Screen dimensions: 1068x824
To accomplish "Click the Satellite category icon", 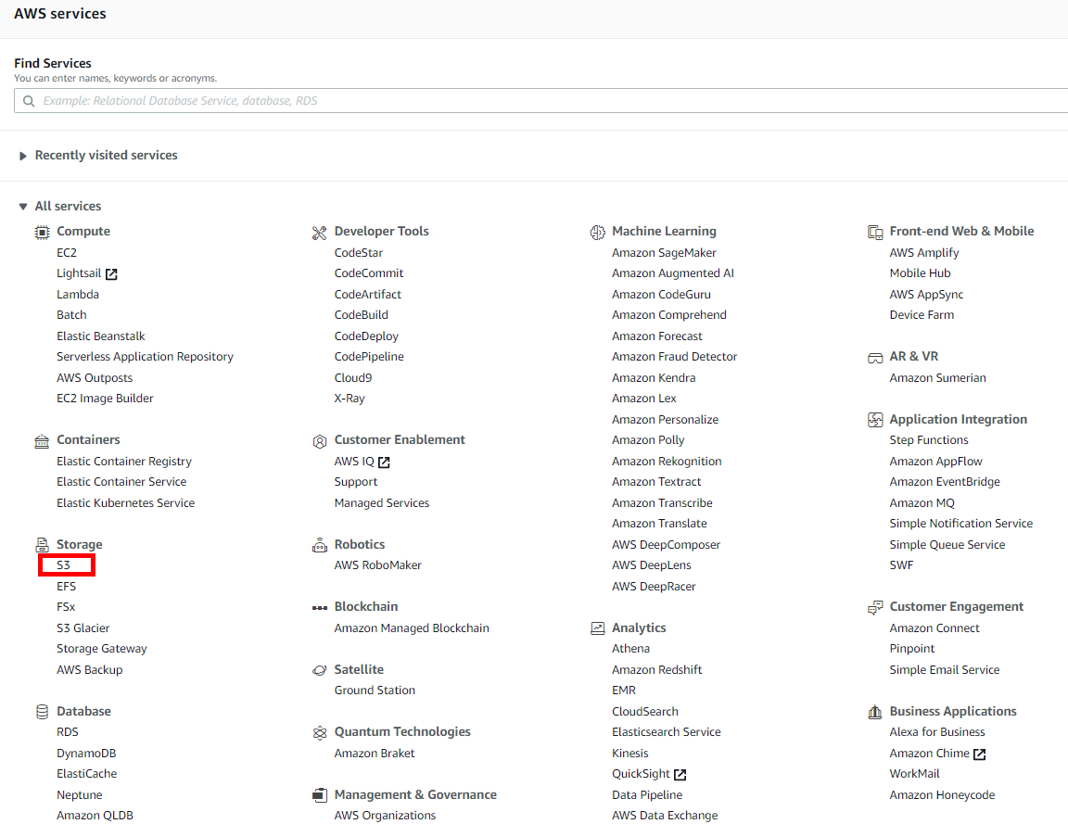I will [x=320, y=670].
